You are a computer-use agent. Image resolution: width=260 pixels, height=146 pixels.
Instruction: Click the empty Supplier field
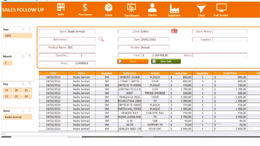(230, 39)
